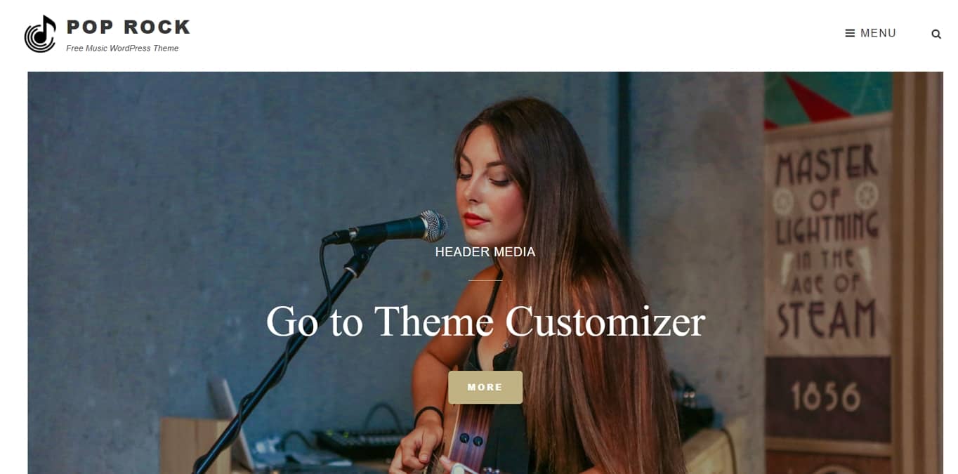This screenshot has width=958, height=474.
Task: Click the Free Music WordPress Theme tagline
Action: click(x=122, y=48)
